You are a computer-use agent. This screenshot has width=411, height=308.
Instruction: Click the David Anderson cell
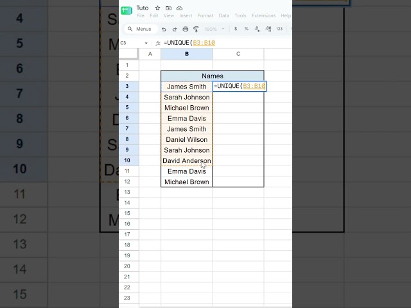[x=187, y=160]
